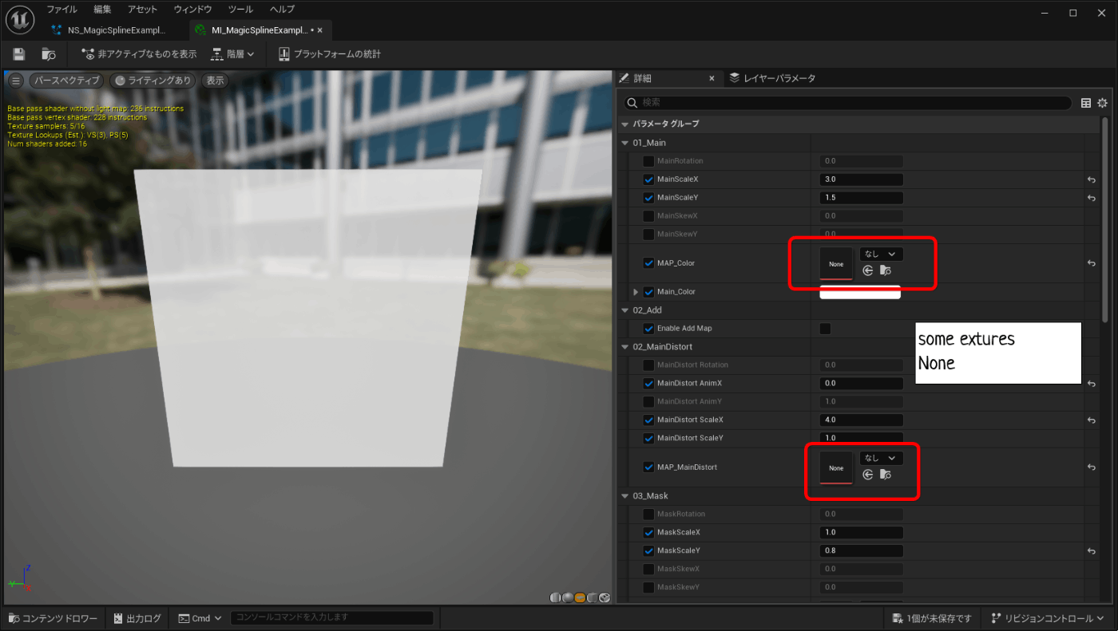This screenshot has height=631, width=1118.
Task: Browse to MAP_MainDistort texture in content browser
Action: (885, 475)
